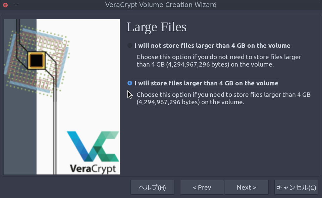Image resolution: width=322 pixels, height=198 pixels.
Task: Click the 'Large Files' heading
Action: click(156, 27)
